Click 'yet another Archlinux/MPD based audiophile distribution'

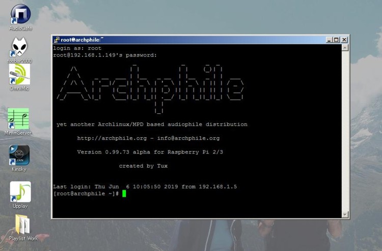pos(152,124)
